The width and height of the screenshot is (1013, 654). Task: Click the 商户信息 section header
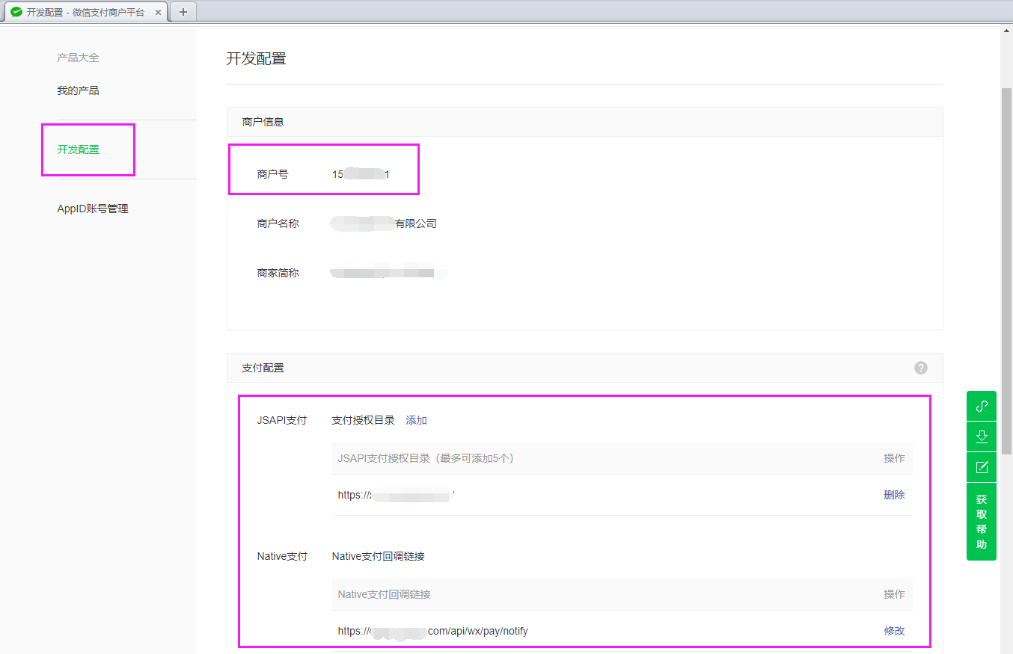[x=584, y=122]
